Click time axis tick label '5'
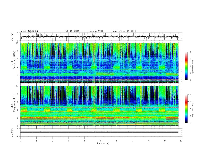Screen dimensions: 204x158 point(101,141)
